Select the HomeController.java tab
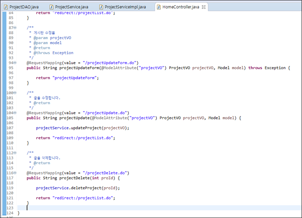Viewport: 302px width, 218px height. pos(181,7)
